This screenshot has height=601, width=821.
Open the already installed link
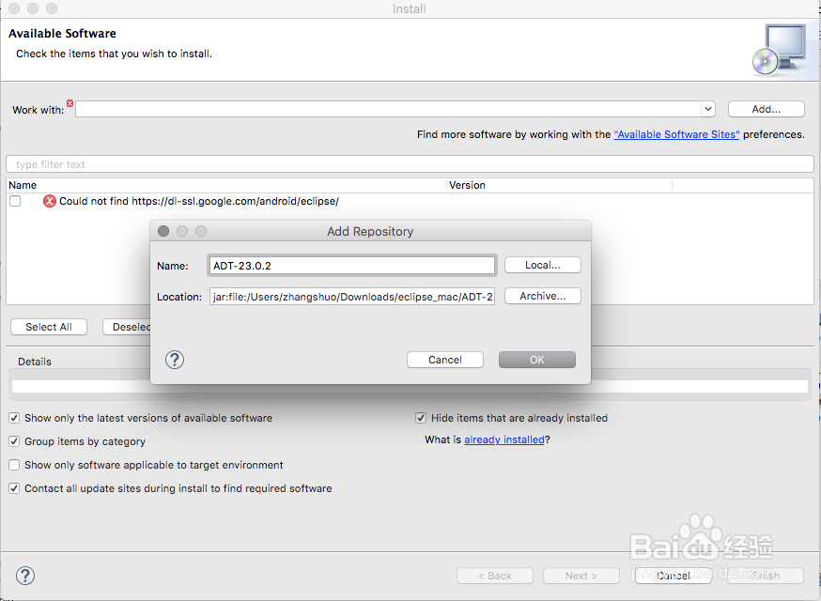[504, 439]
